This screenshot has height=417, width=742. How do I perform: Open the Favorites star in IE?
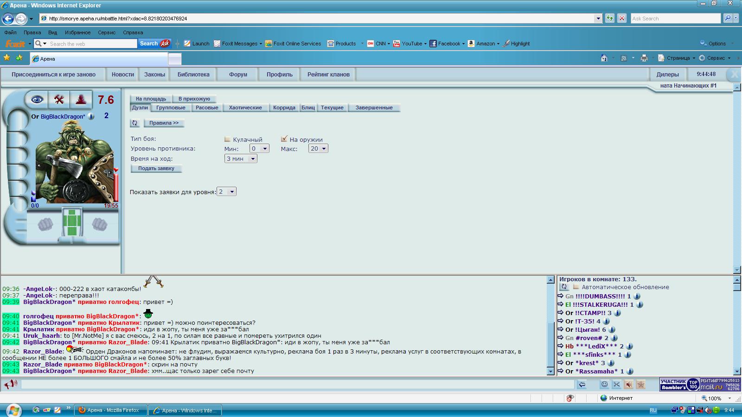pyautogui.click(x=6, y=58)
